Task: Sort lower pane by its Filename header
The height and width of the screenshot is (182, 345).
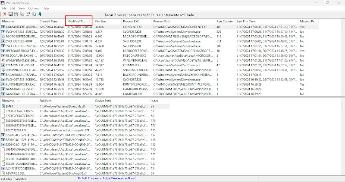Action: [19, 101]
